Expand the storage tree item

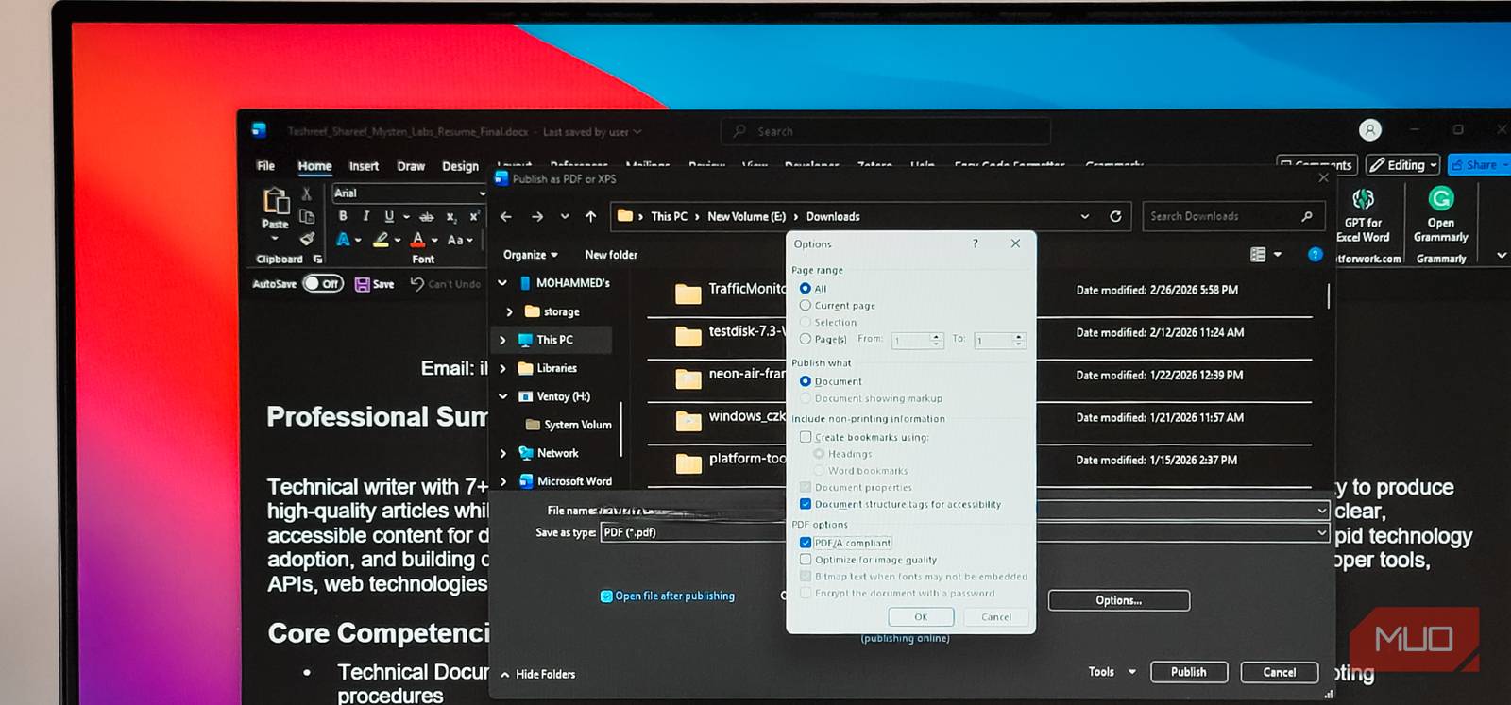coord(510,311)
